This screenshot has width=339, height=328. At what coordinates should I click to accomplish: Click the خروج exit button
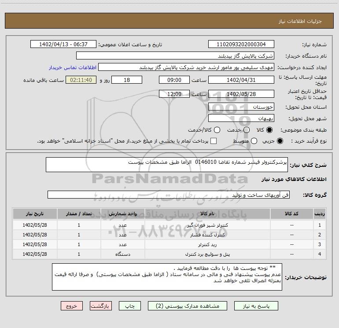pos(72,306)
